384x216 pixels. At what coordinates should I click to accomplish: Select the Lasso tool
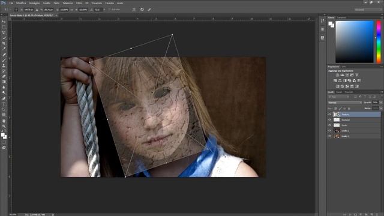tap(4, 32)
